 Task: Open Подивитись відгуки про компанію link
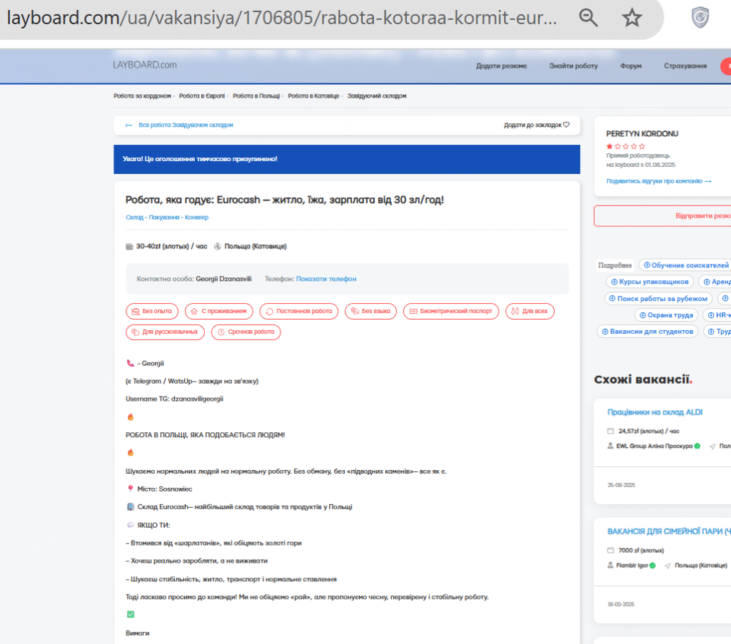point(658,181)
